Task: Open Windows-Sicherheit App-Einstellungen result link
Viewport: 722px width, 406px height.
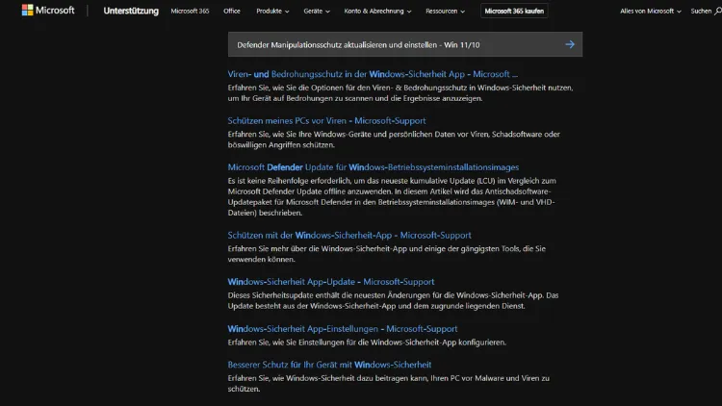Action: pyautogui.click(x=342, y=329)
